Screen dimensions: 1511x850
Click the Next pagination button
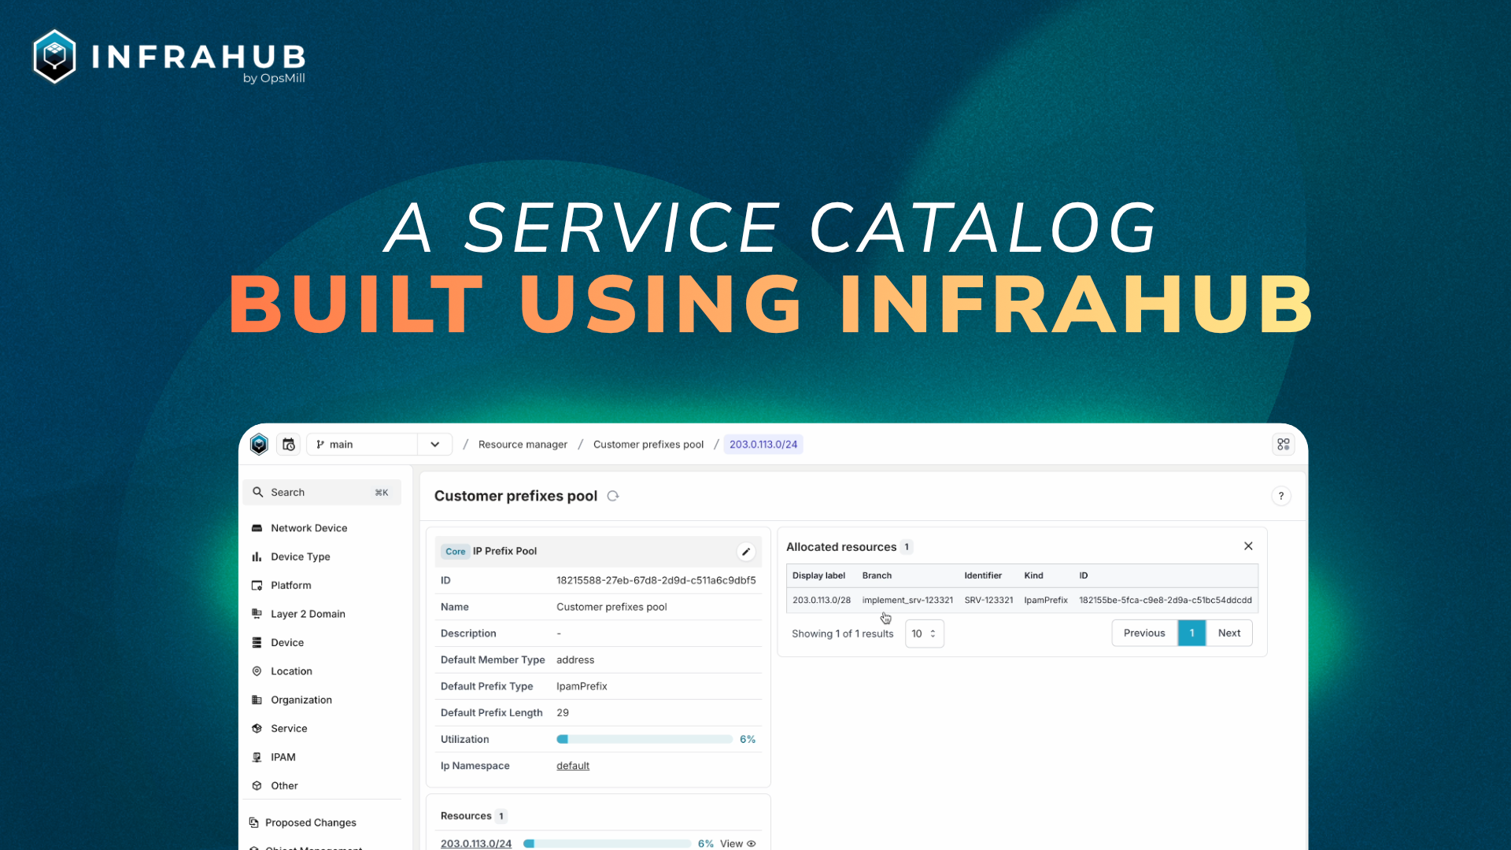(1228, 632)
